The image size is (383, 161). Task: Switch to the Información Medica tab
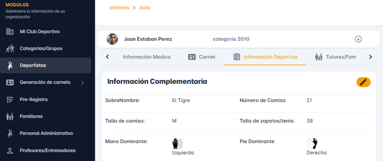[146, 57]
